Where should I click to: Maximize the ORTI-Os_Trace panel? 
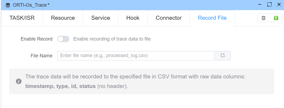269,5
